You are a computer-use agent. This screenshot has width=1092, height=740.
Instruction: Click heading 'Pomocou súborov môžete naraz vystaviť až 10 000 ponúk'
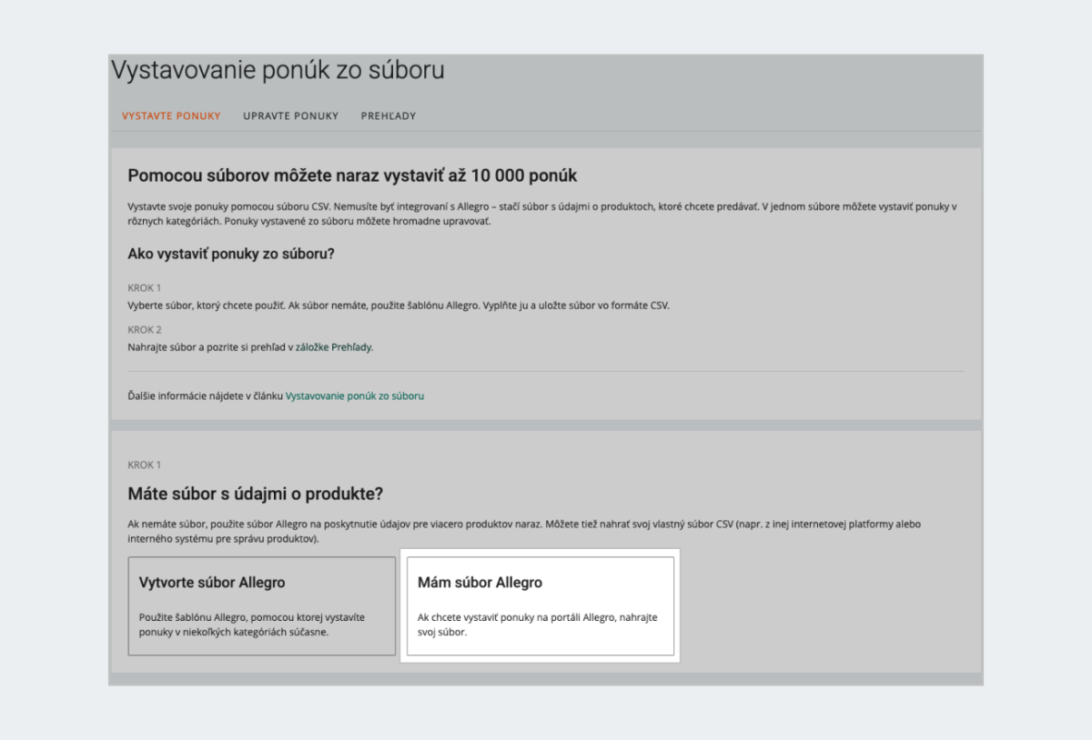pos(353,175)
